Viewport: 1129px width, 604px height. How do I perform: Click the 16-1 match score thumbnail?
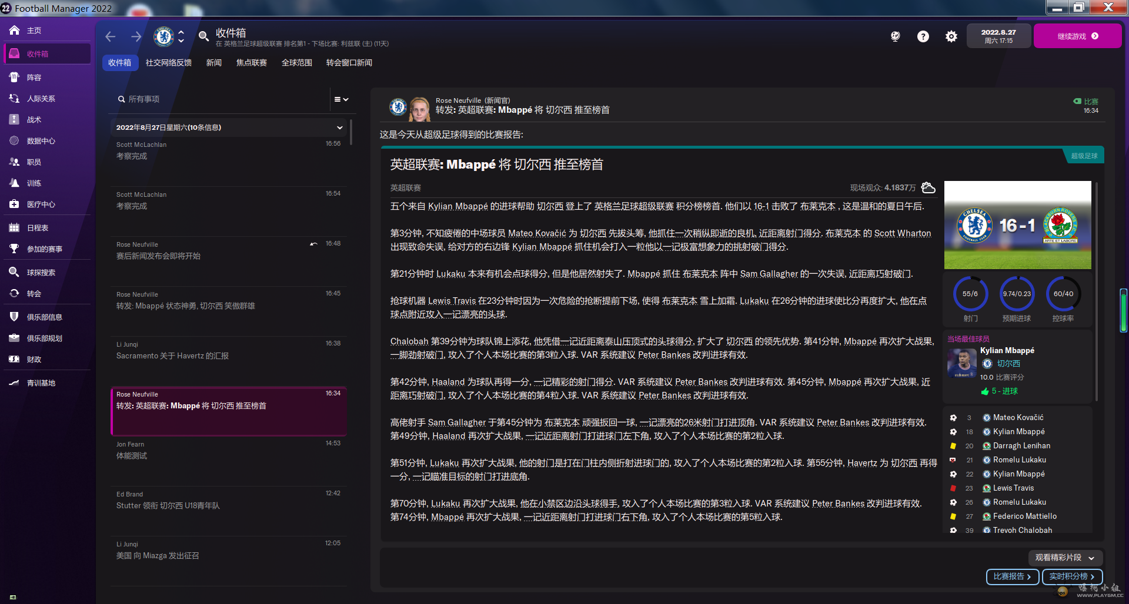point(1017,225)
